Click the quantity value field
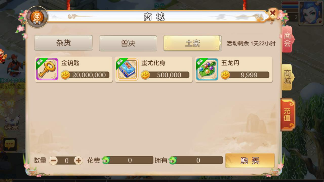Viewport: 324px width, 182px height. (66, 160)
